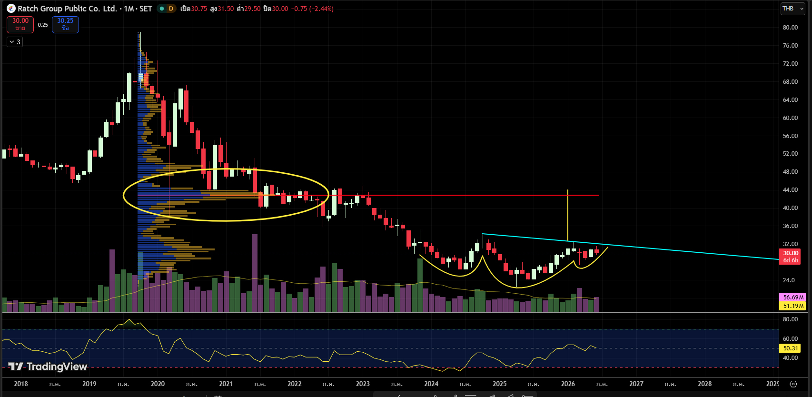Viewport: 812px width, 397px height.
Task: Click the blue 30.25 buy button
Action: tap(65, 24)
